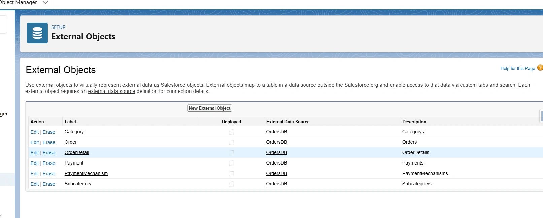Click the External Objects database icon
Viewport: 543px width, 218px height.
(37, 33)
